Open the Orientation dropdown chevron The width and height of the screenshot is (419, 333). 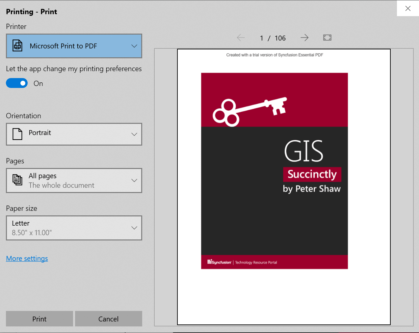(134, 134)
